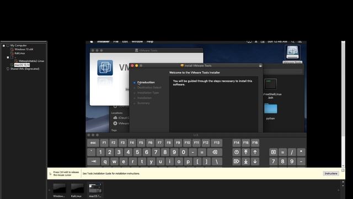Click the backslash key on keyboard
Viewport: 353px width, 199px height.
point(217,161)
